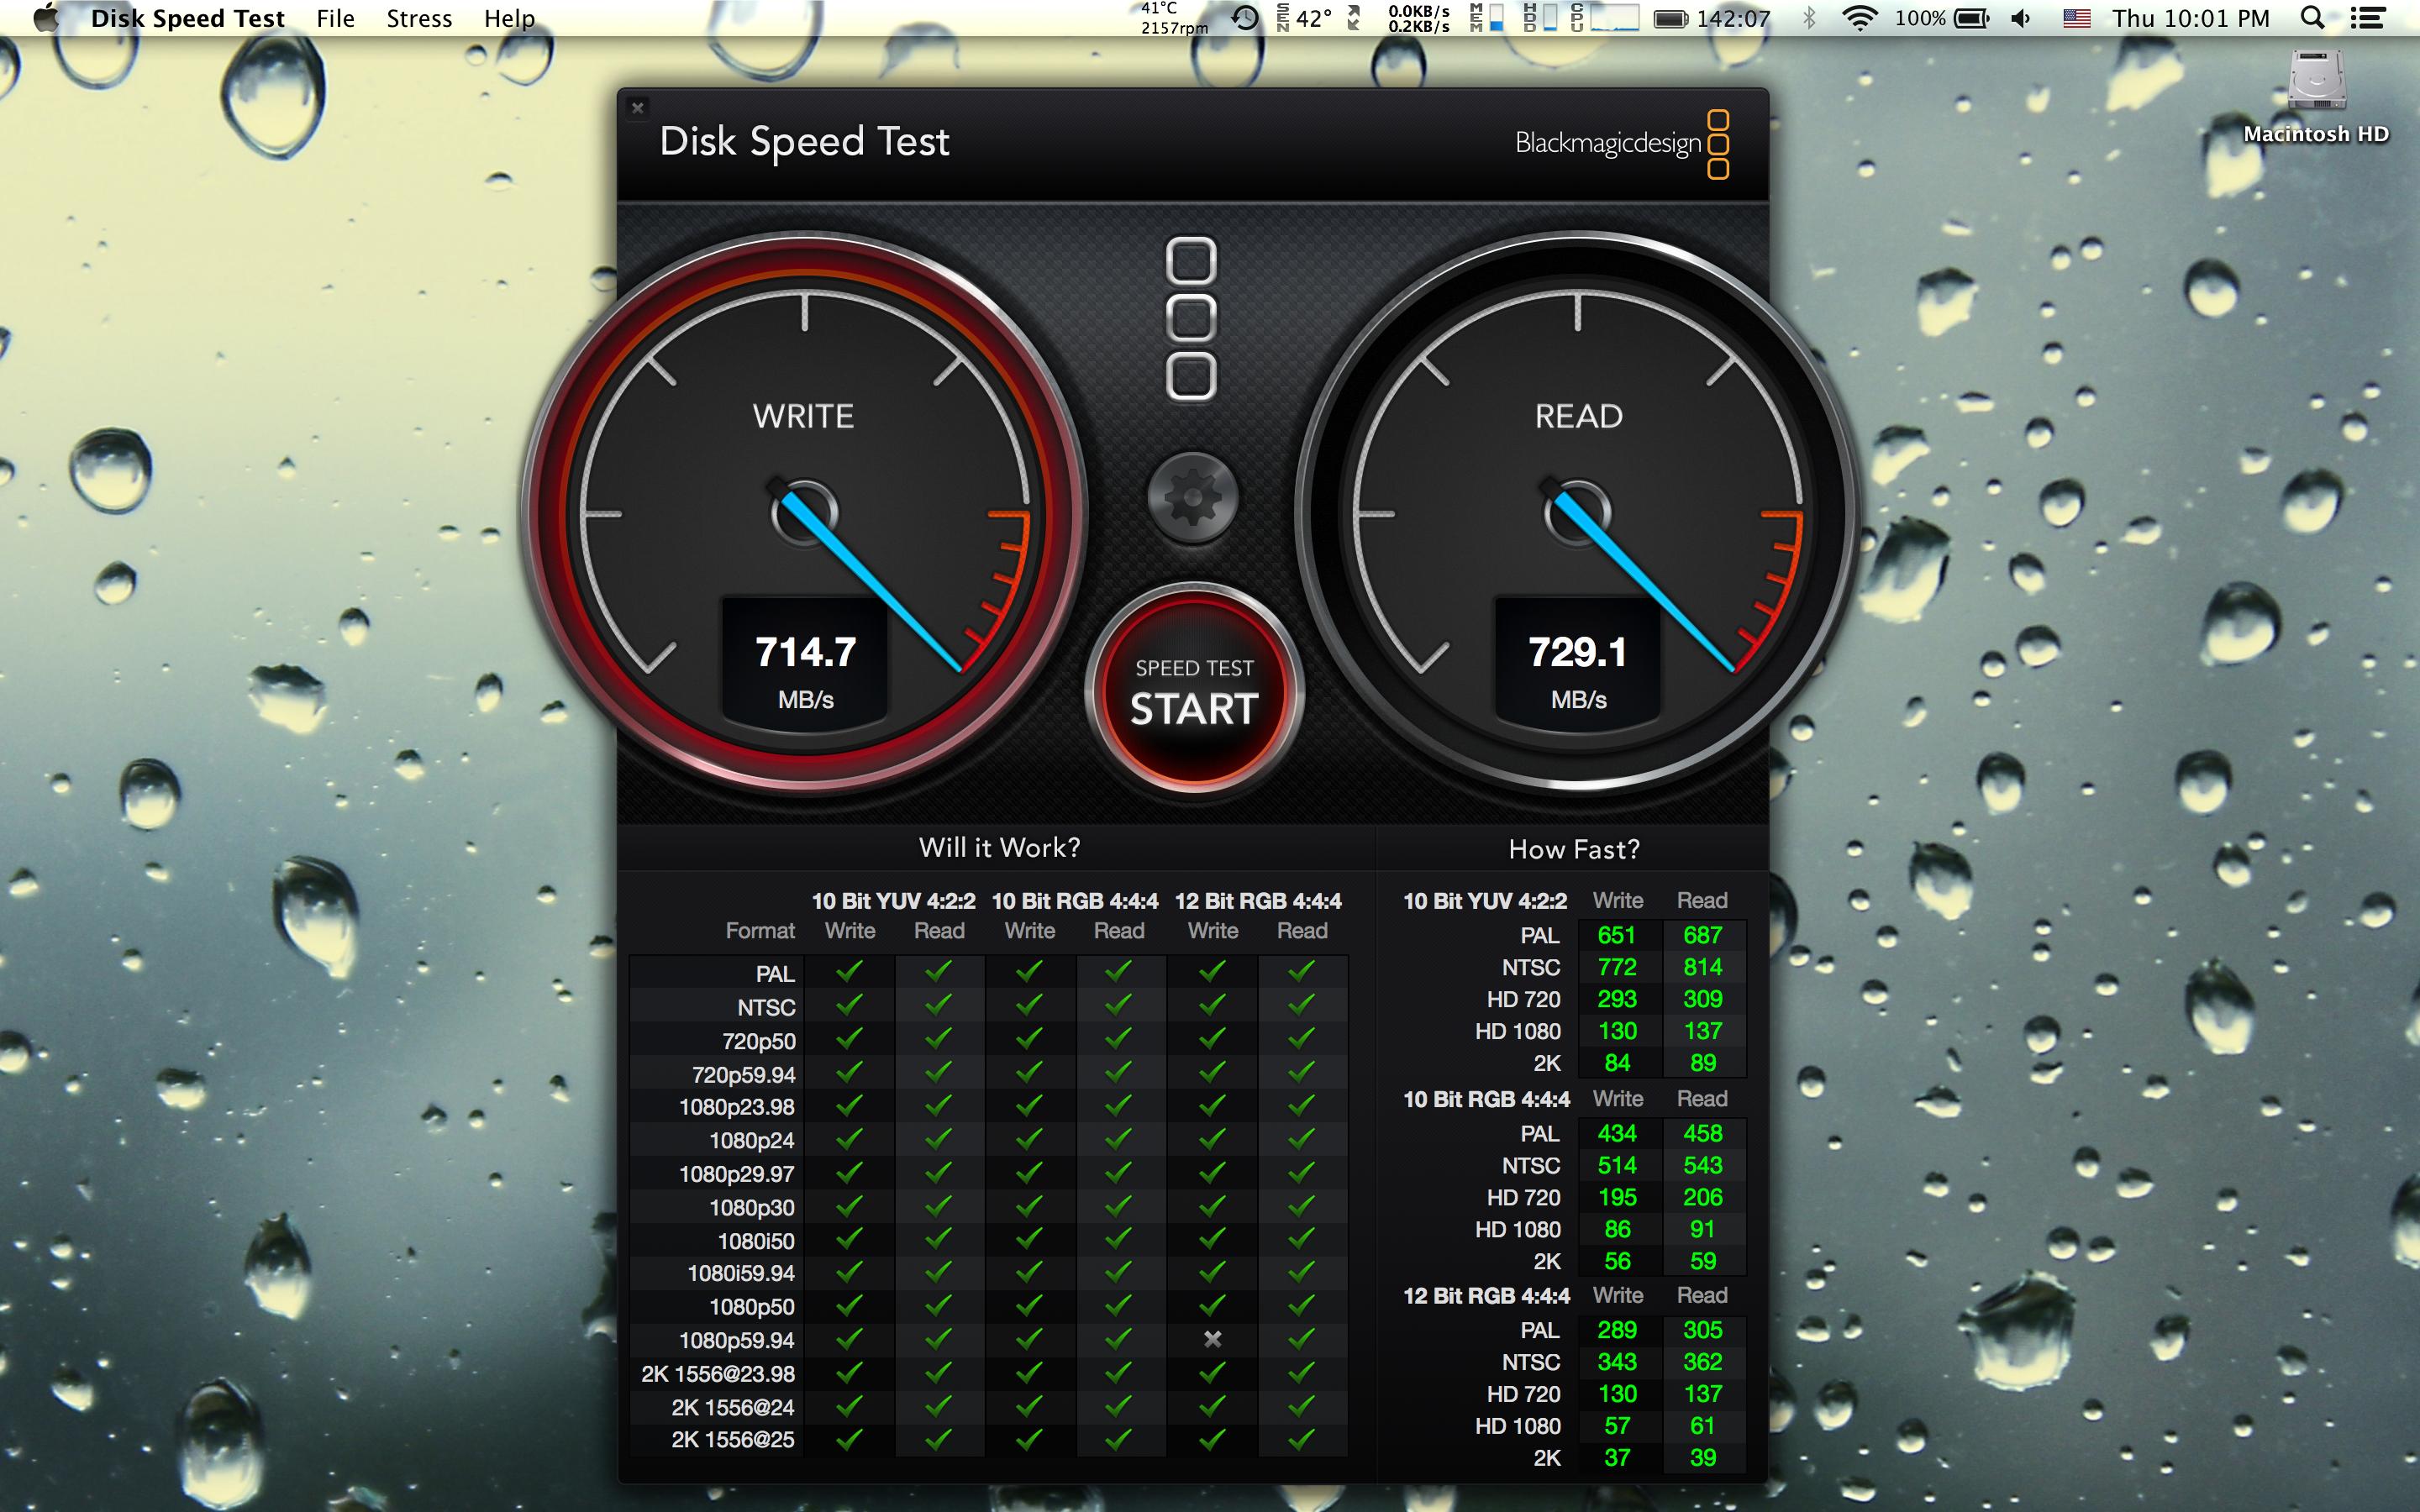Image resolution: width=2420 pixels, height=1512 pixels.
Task: Click the read speed 729.1 readout
Action: coord(1578,654)
